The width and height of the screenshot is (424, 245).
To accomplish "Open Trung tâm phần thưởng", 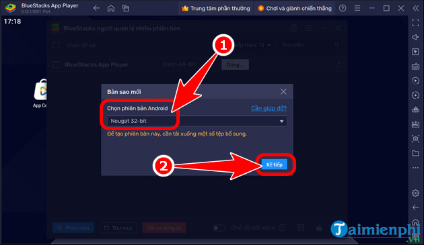I will tap(216, 8).
